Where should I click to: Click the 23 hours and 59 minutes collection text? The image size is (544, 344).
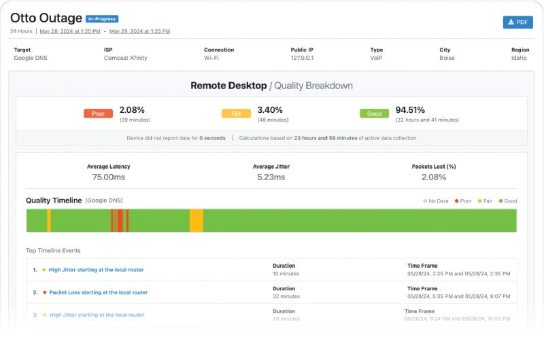coord(326,138)
